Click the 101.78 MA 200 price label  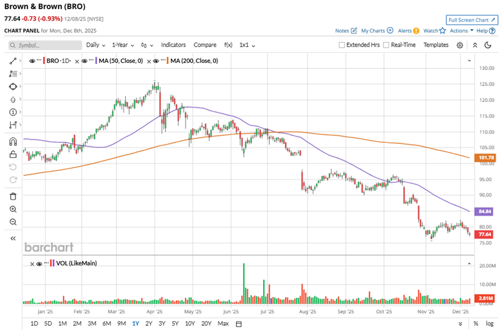tap(485, 157)
